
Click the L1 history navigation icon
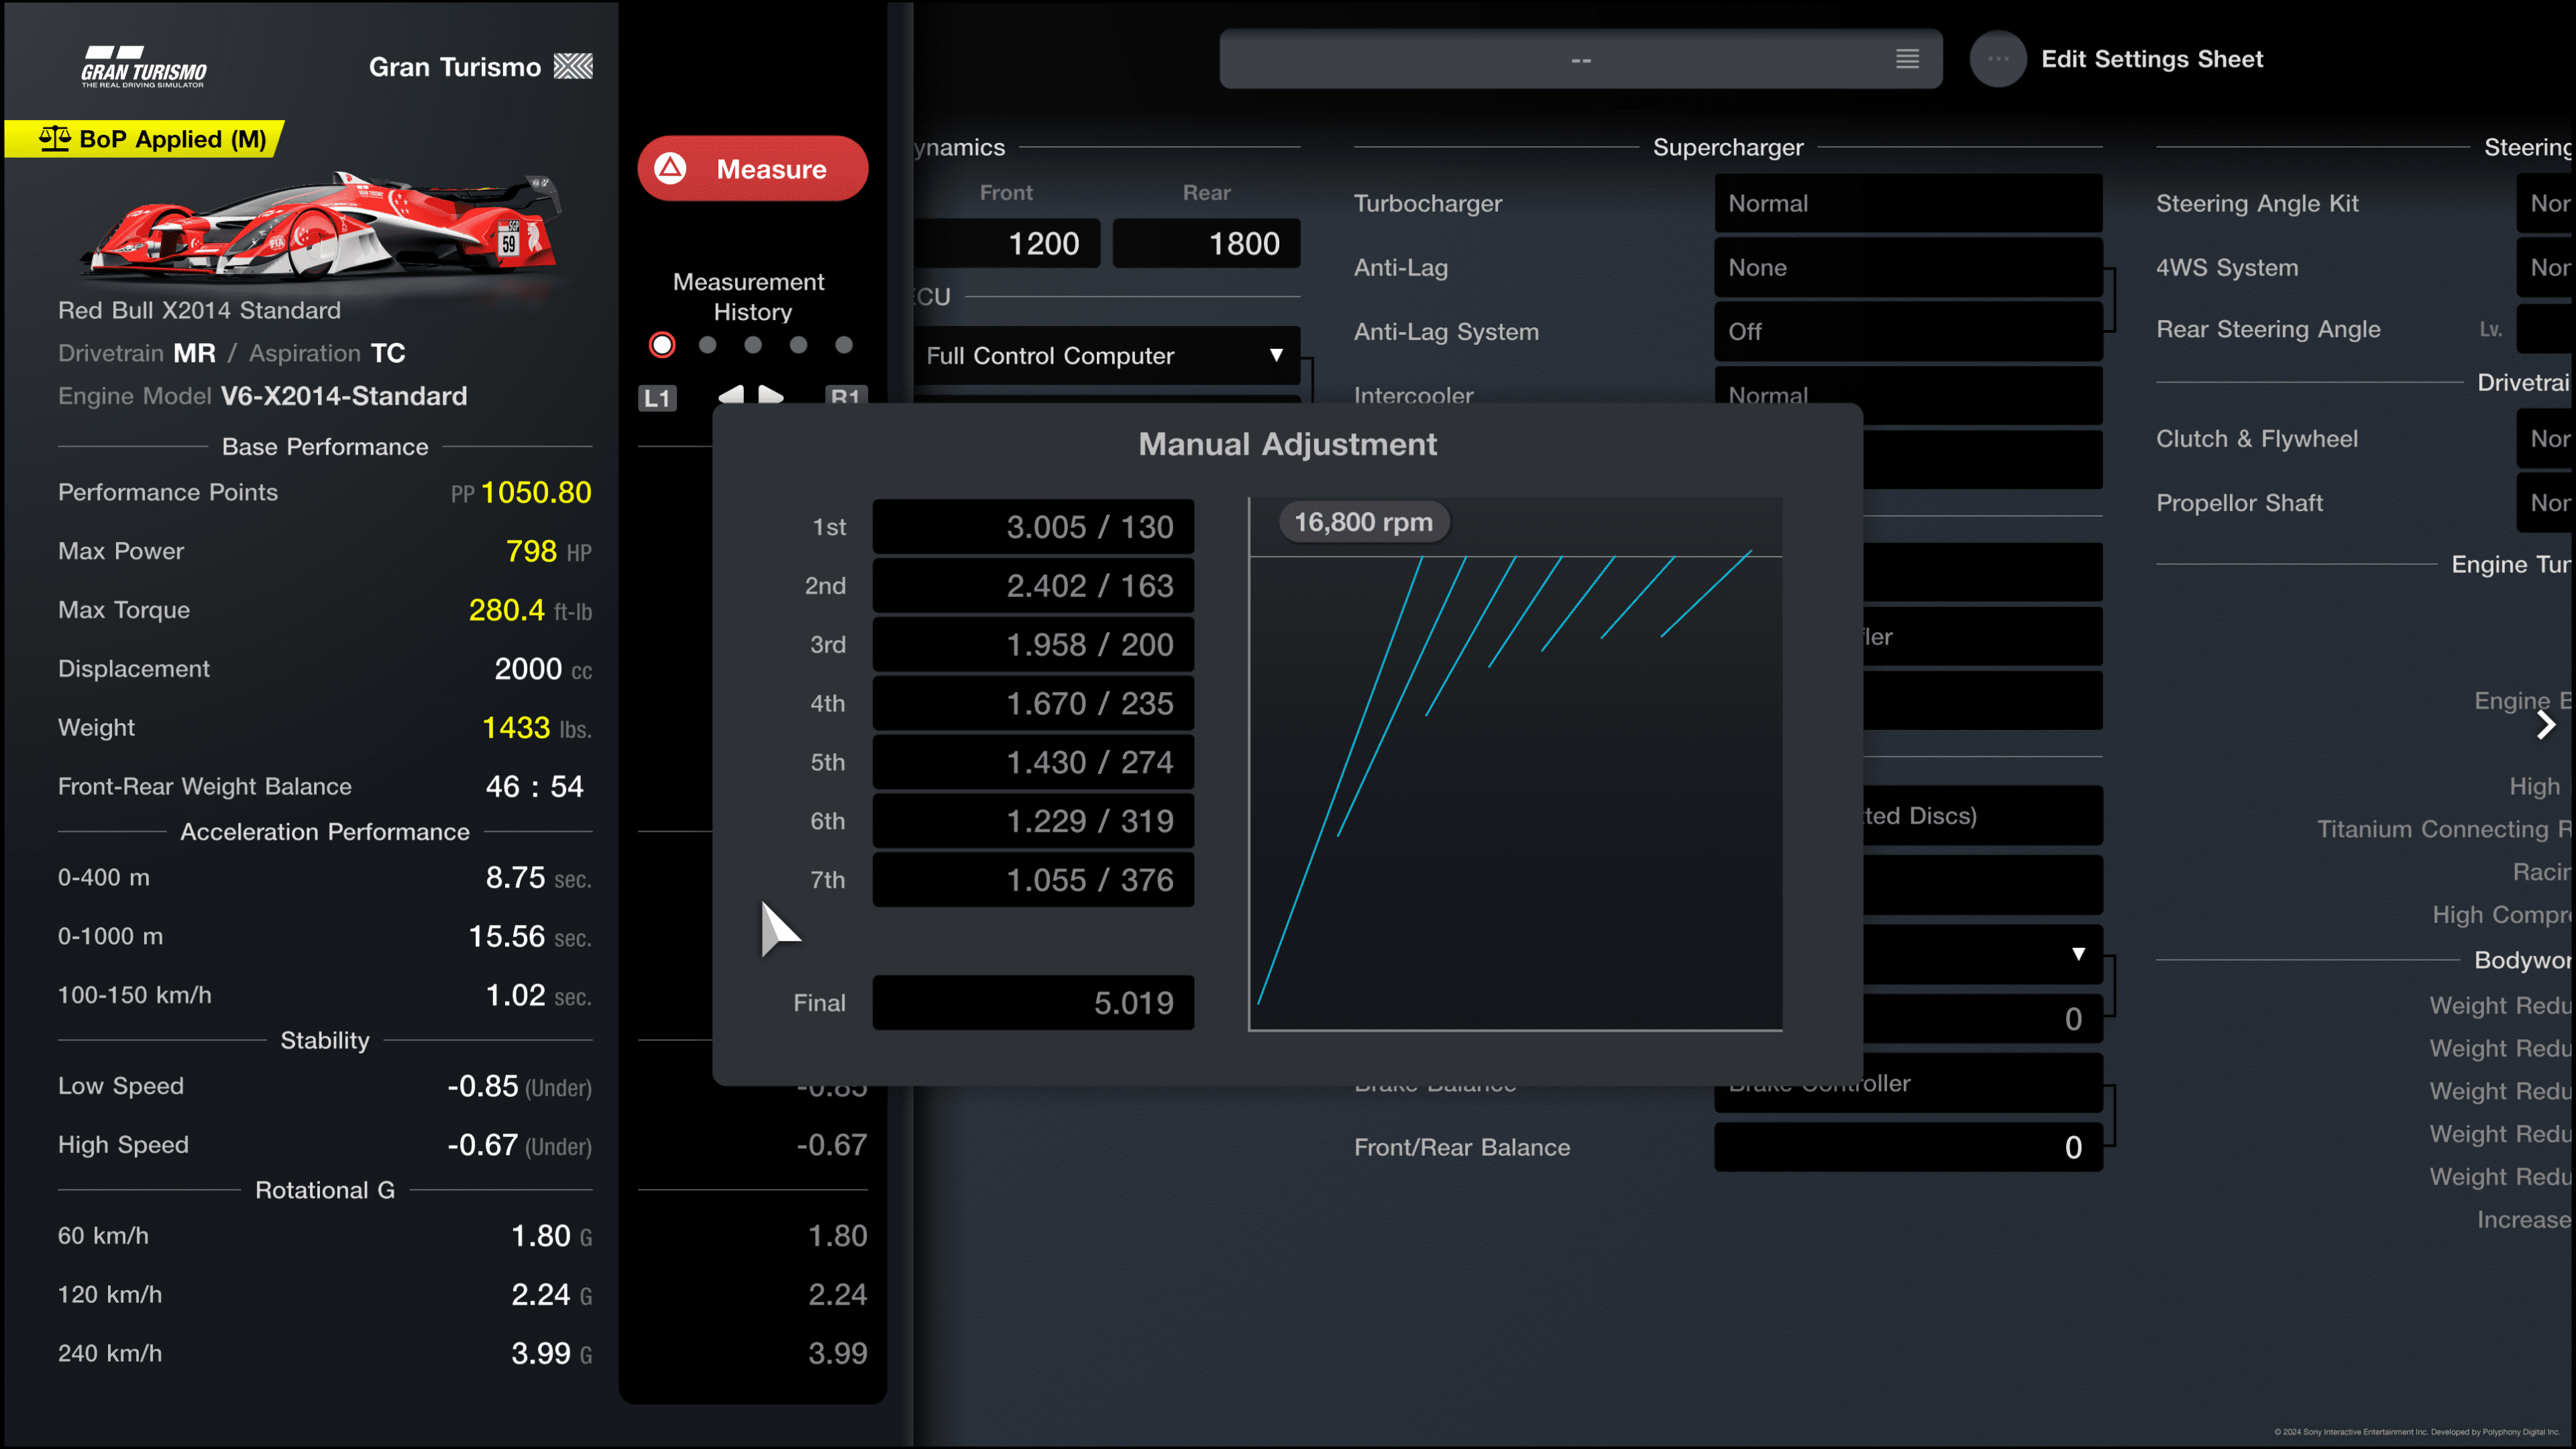point(657,398)
